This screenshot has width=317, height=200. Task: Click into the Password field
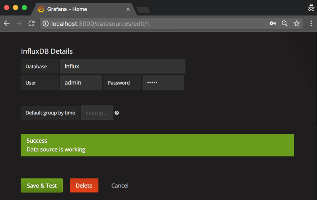click(x=163, y=82)
